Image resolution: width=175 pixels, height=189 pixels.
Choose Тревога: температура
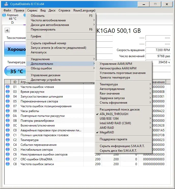(123, 77)
